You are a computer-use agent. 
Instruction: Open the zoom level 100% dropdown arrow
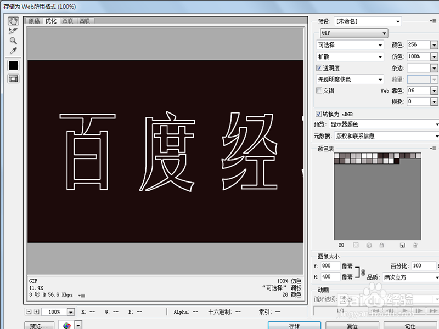pyautogui.click(x=71, y=311)
